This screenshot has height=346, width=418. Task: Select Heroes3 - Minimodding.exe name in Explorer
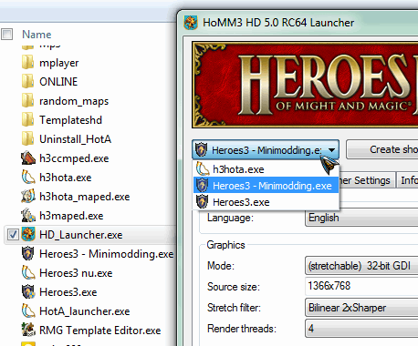coord(107,254)
